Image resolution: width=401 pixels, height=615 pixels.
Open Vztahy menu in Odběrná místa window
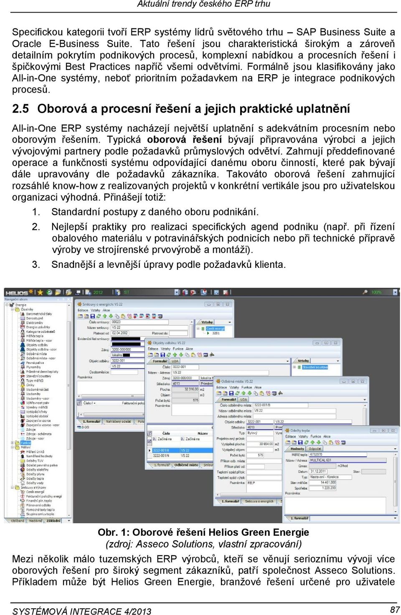coord(234,387)
